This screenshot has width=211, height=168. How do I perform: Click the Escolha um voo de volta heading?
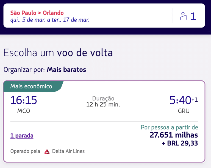click(58, 53)
